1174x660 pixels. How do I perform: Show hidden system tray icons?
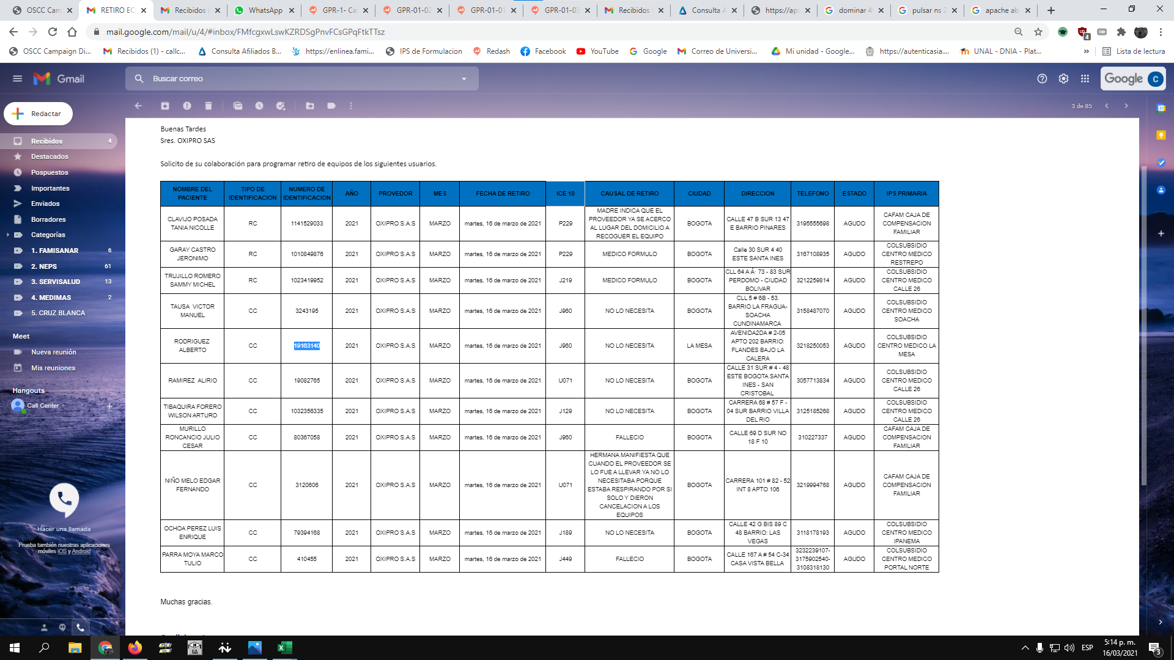pyautogui.click(x=1025, y=648)
